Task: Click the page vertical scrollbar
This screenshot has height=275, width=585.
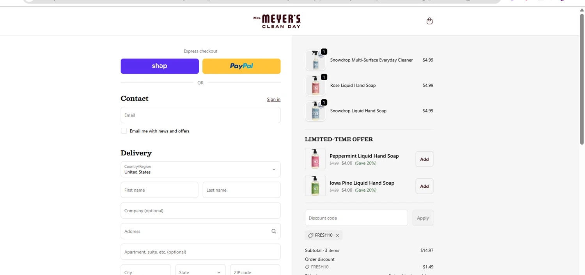Action: [582, 79]
